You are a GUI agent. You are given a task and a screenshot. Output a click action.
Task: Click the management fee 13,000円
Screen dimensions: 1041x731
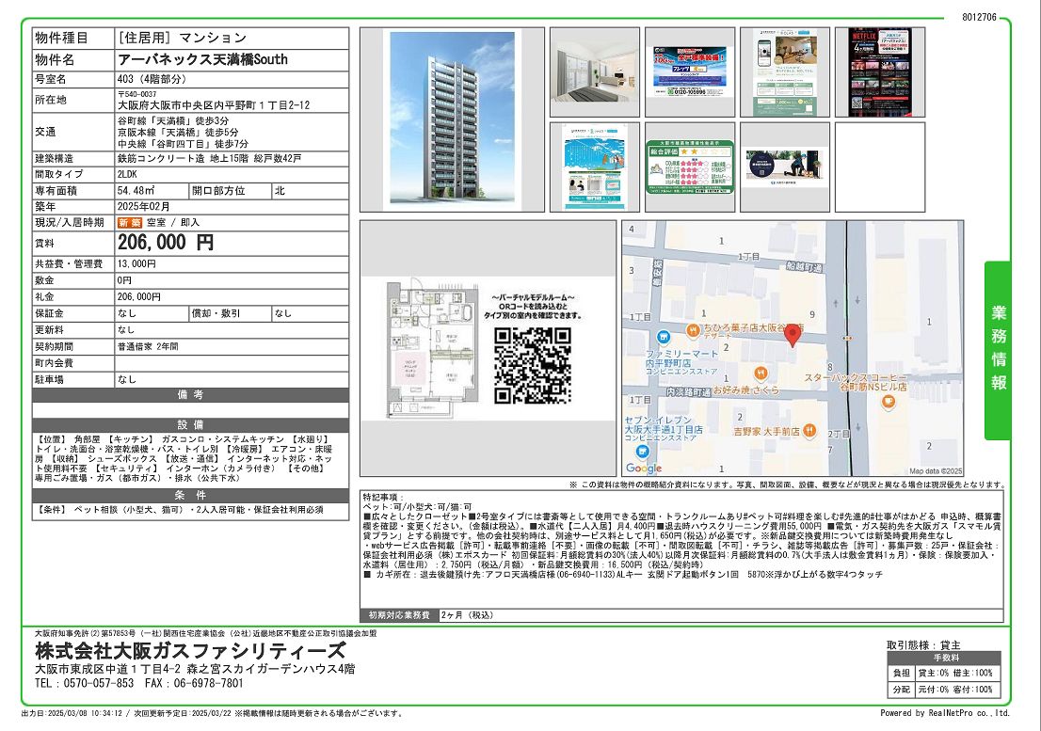(x=136, y=264)
